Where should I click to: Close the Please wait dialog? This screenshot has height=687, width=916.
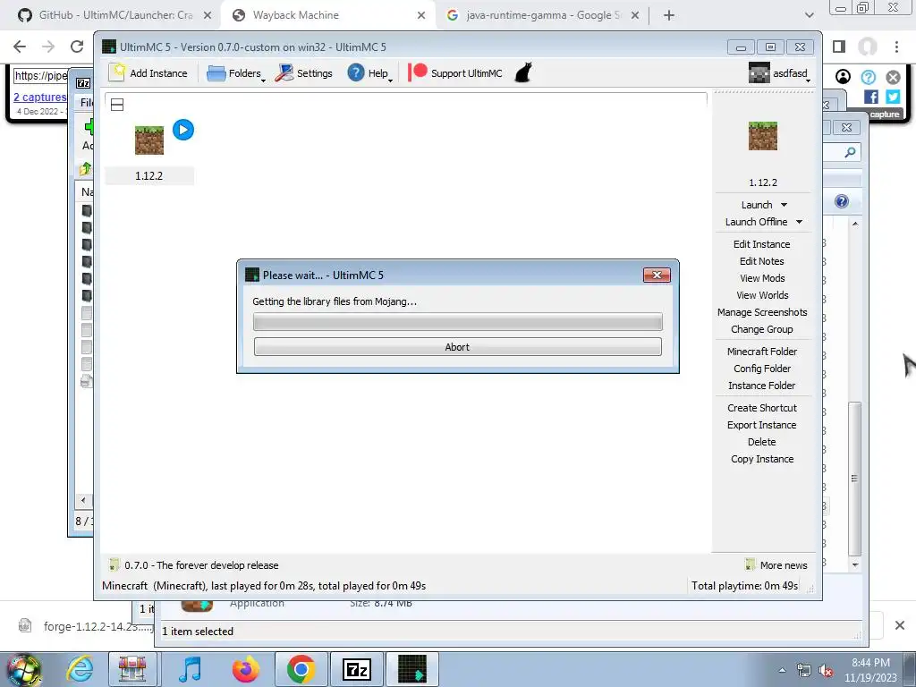(657, 276)
